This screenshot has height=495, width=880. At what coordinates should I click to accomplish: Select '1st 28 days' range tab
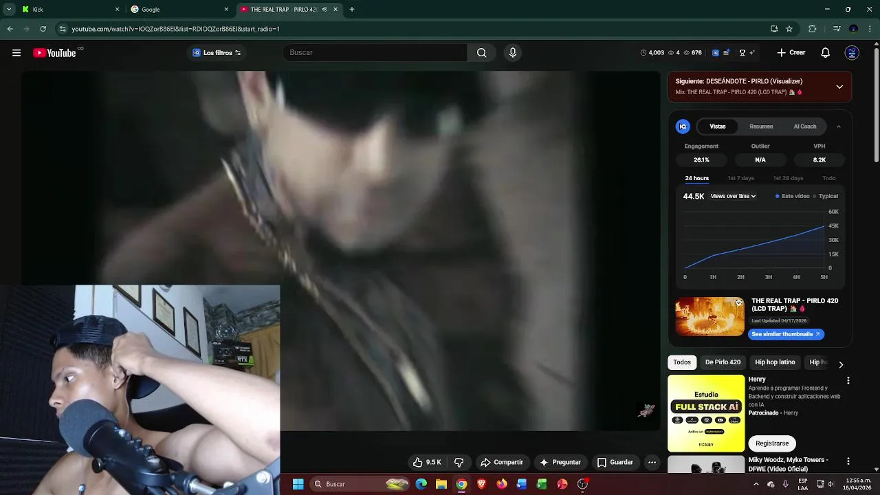click(788, 178)
